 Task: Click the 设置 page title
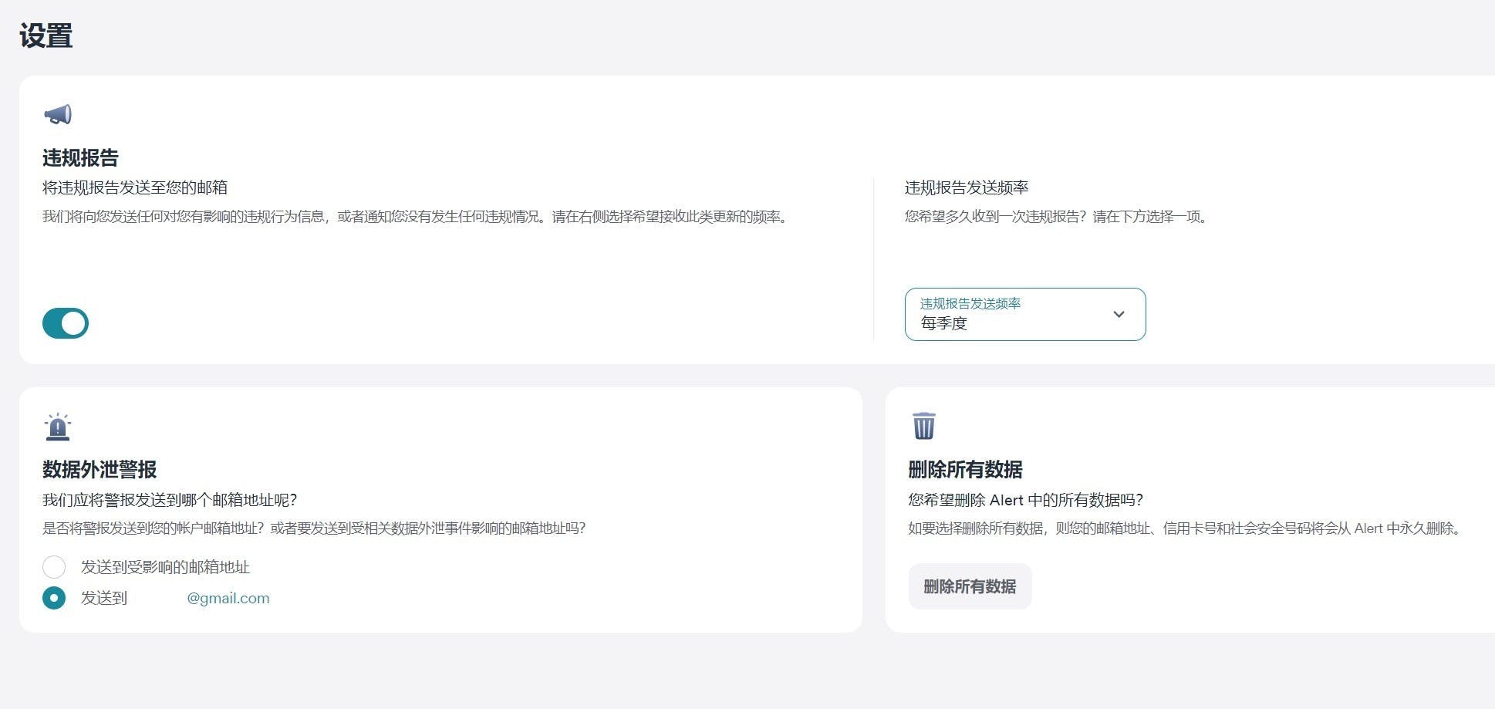coord(46,35)
